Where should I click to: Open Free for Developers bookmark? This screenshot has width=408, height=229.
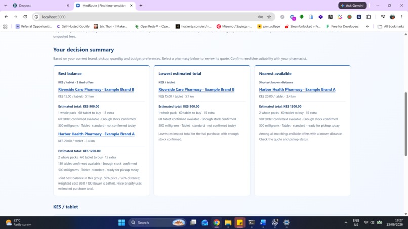(342, 26)
